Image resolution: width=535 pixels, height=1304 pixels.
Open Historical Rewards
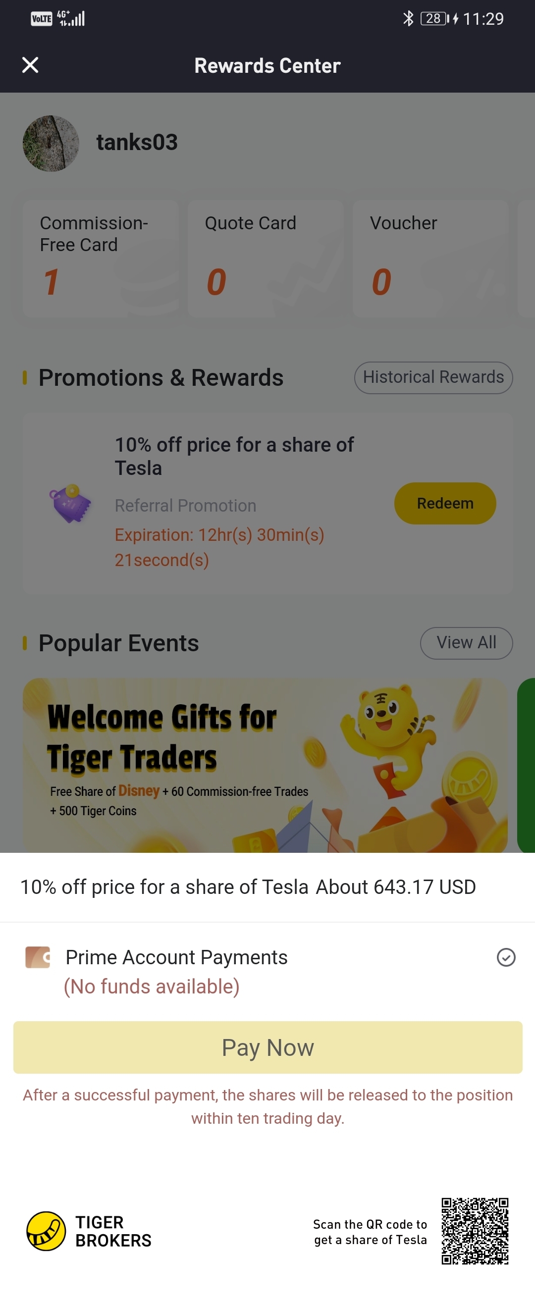coord(433,377)
